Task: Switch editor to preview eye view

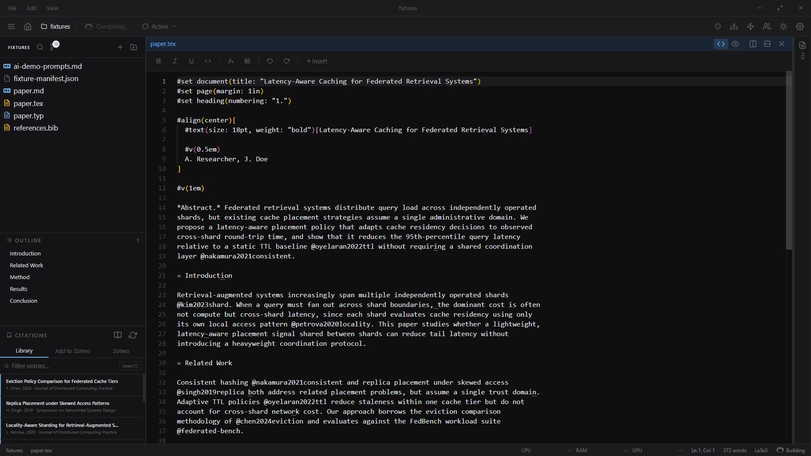Action: click(x=735, y=44)
